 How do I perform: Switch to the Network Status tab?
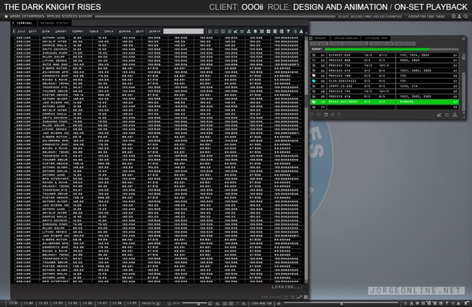(x=54, y=24)
